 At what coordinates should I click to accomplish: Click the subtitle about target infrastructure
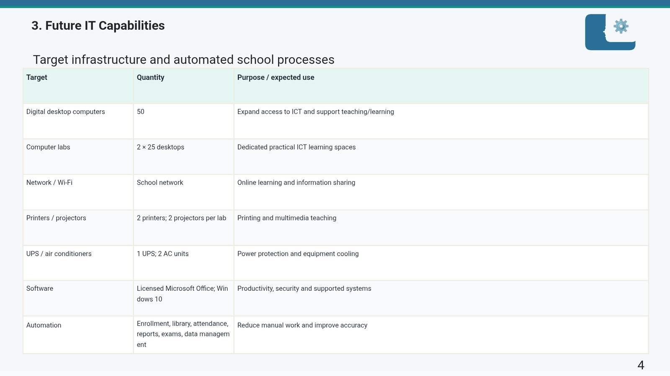(x=183, y=60)
